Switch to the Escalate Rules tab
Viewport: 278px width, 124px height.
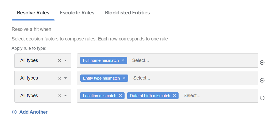click(77, 13)
